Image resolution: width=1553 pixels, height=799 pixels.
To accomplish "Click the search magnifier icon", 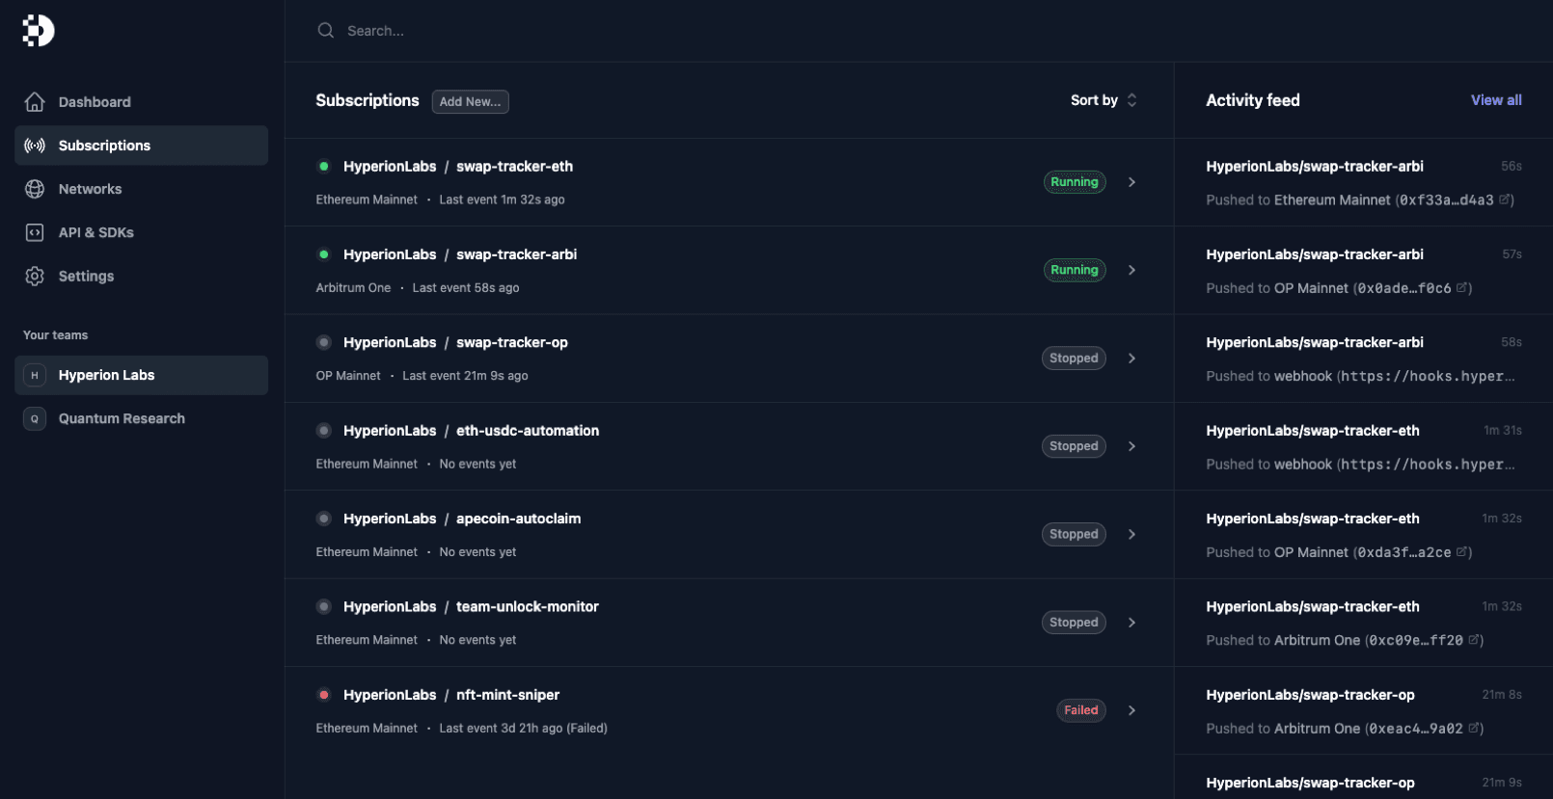I will (x=326, y=31).
